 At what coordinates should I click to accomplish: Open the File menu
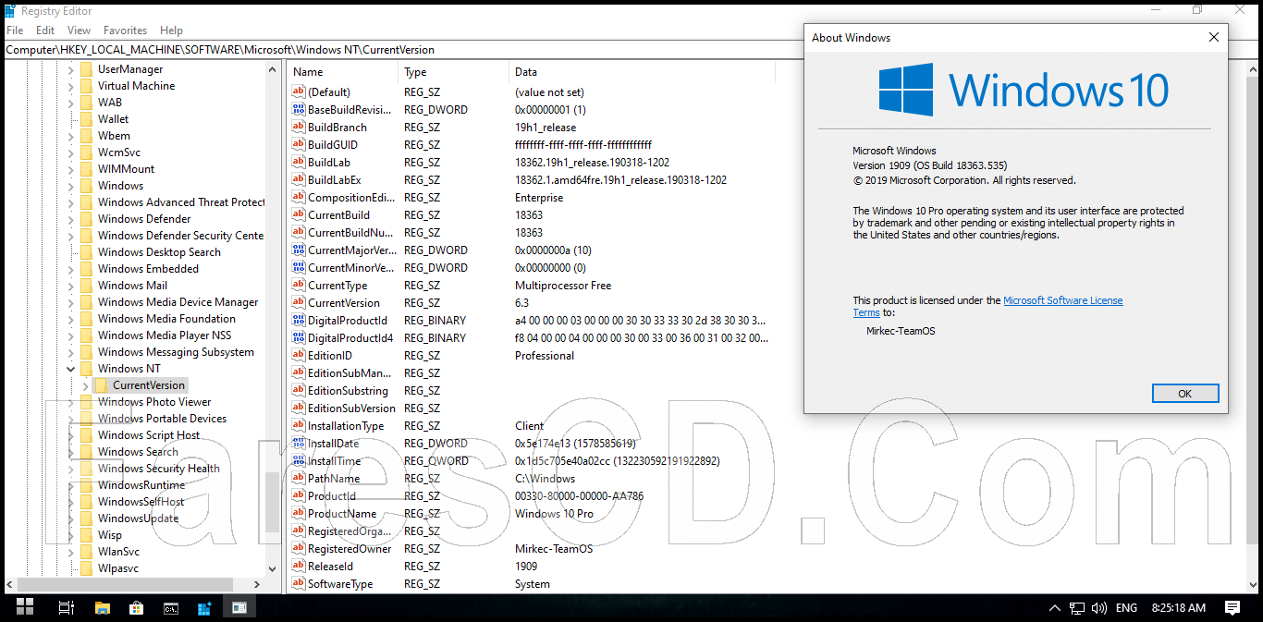coord(15,30)
